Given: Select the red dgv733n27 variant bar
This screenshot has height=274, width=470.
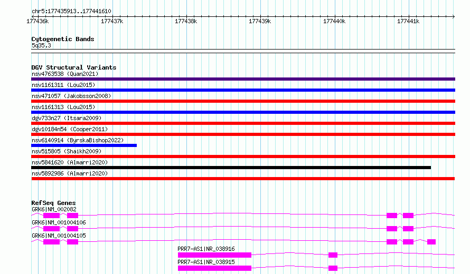Looking at the screenshot, I should pyautogui.click(x=243, y=123).
